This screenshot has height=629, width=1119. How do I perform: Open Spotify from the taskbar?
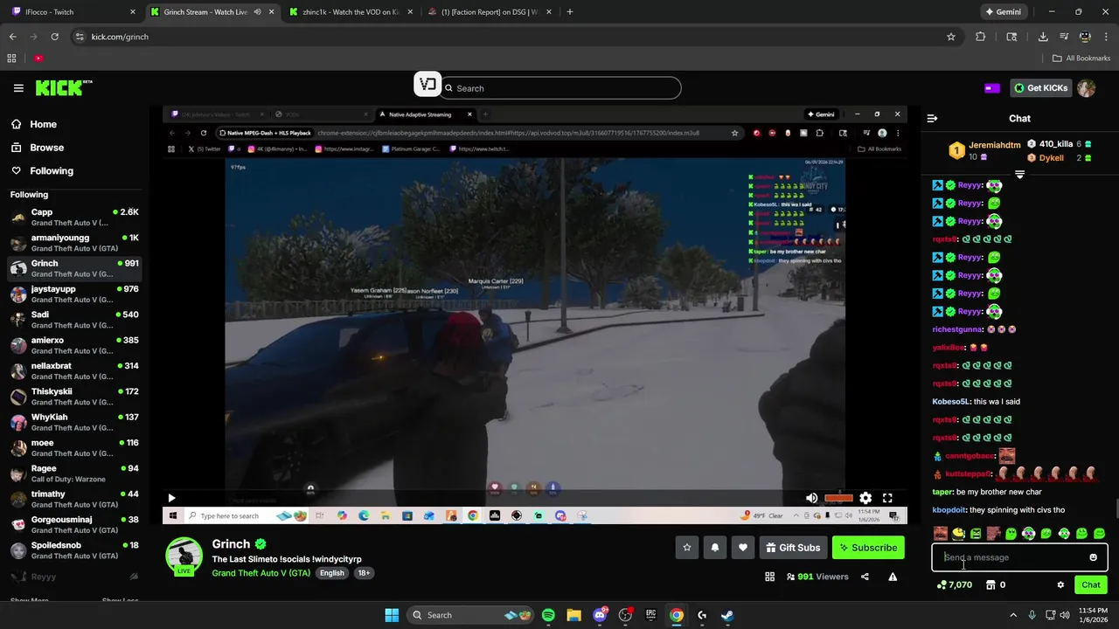coord(548,615)
